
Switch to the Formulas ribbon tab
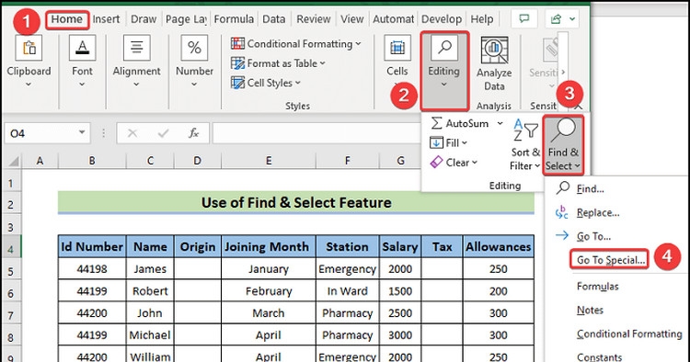234,19
